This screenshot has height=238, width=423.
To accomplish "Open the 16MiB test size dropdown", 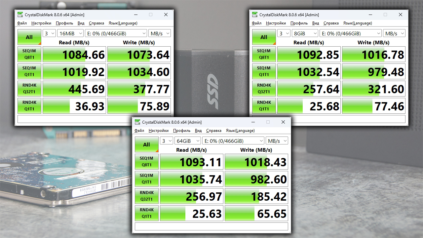I will [x=70, y=33].
